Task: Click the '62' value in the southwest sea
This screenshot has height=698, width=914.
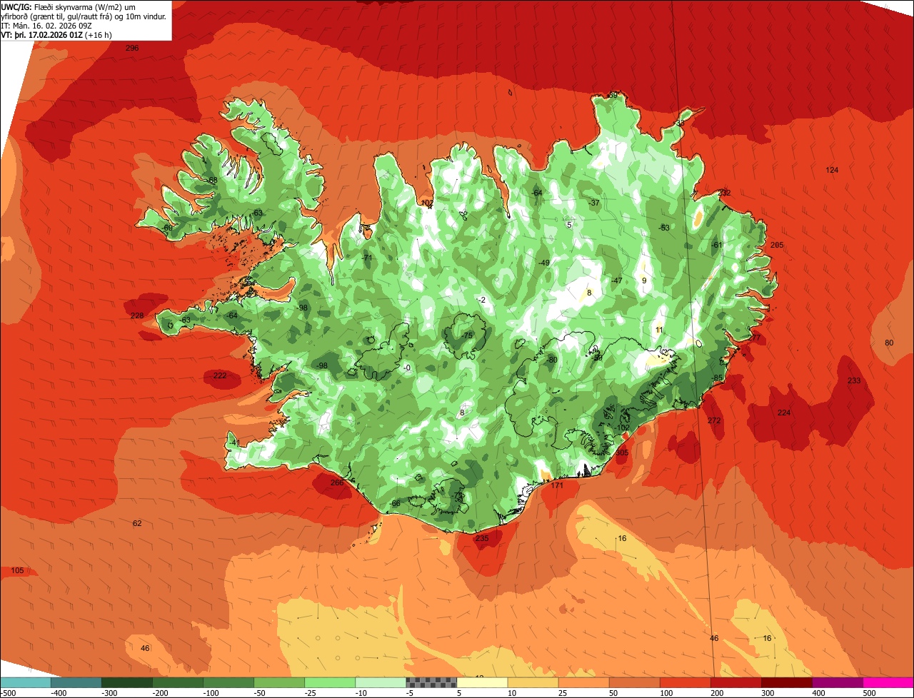Action: click(137, 523)
